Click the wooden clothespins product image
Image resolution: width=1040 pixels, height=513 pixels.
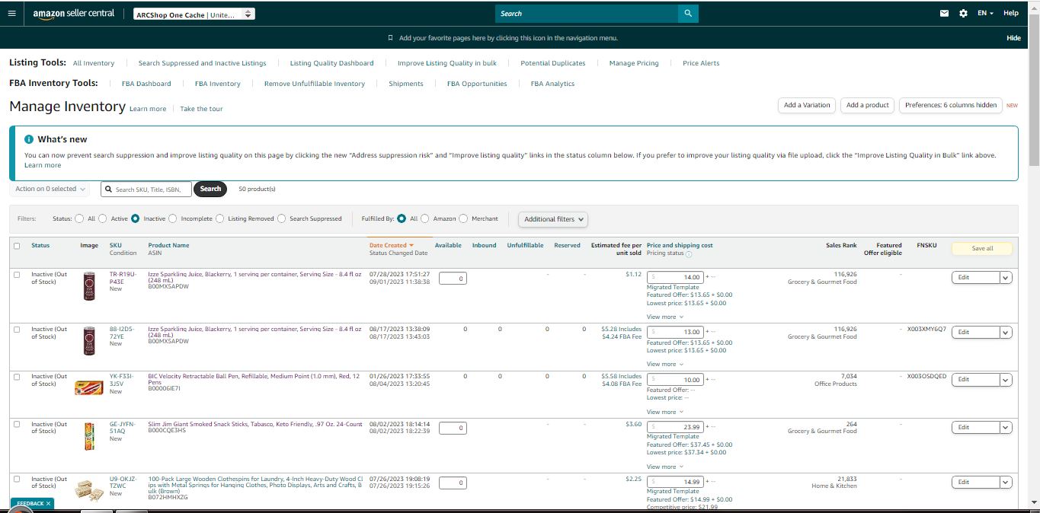pyautogui.click(x=89, y=490)
